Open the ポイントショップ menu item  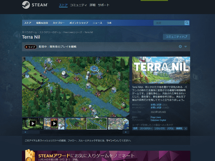click(79, 23)
